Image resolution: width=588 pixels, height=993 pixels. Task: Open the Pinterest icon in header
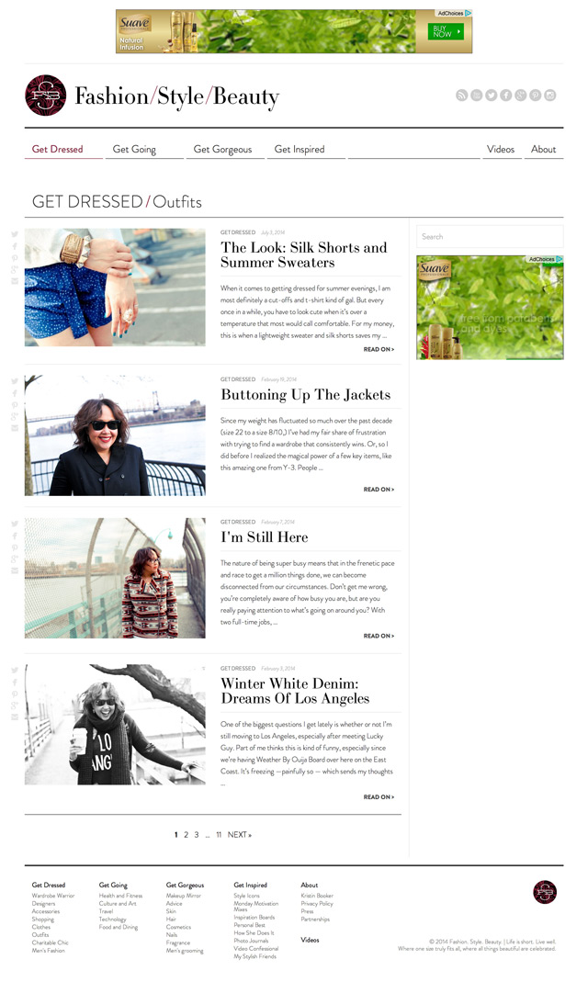coord(536,95)
